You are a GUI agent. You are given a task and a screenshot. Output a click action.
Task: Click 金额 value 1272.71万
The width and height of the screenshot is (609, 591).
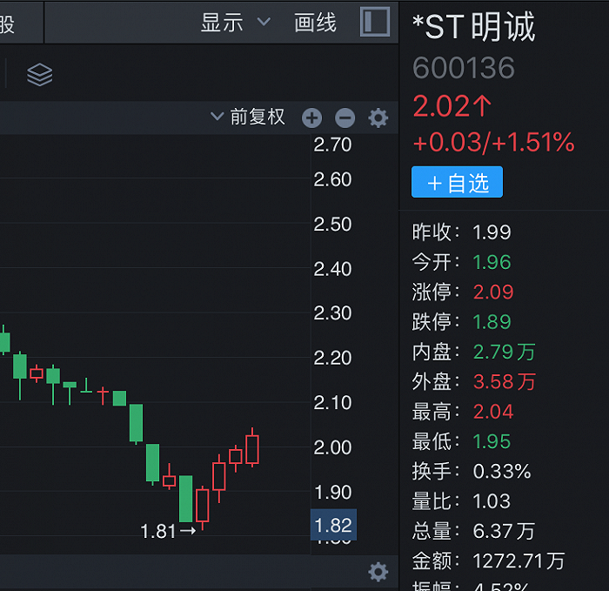coord(519,561)
